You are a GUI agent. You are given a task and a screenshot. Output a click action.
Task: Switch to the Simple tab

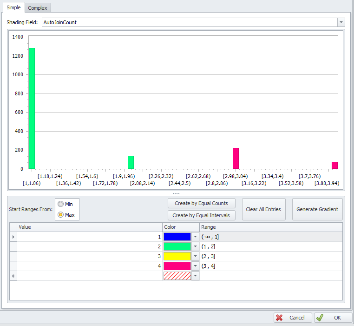click(13, 8)
